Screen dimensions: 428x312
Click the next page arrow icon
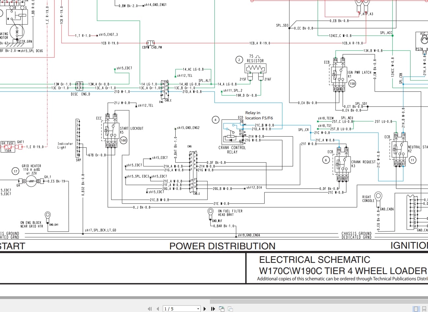point(204,309)
